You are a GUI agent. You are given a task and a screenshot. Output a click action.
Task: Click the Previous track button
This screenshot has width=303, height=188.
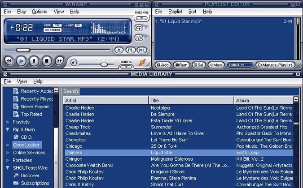point(9,61)
